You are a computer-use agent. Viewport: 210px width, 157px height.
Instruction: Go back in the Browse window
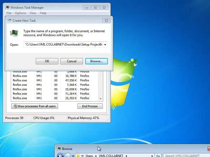60,155
